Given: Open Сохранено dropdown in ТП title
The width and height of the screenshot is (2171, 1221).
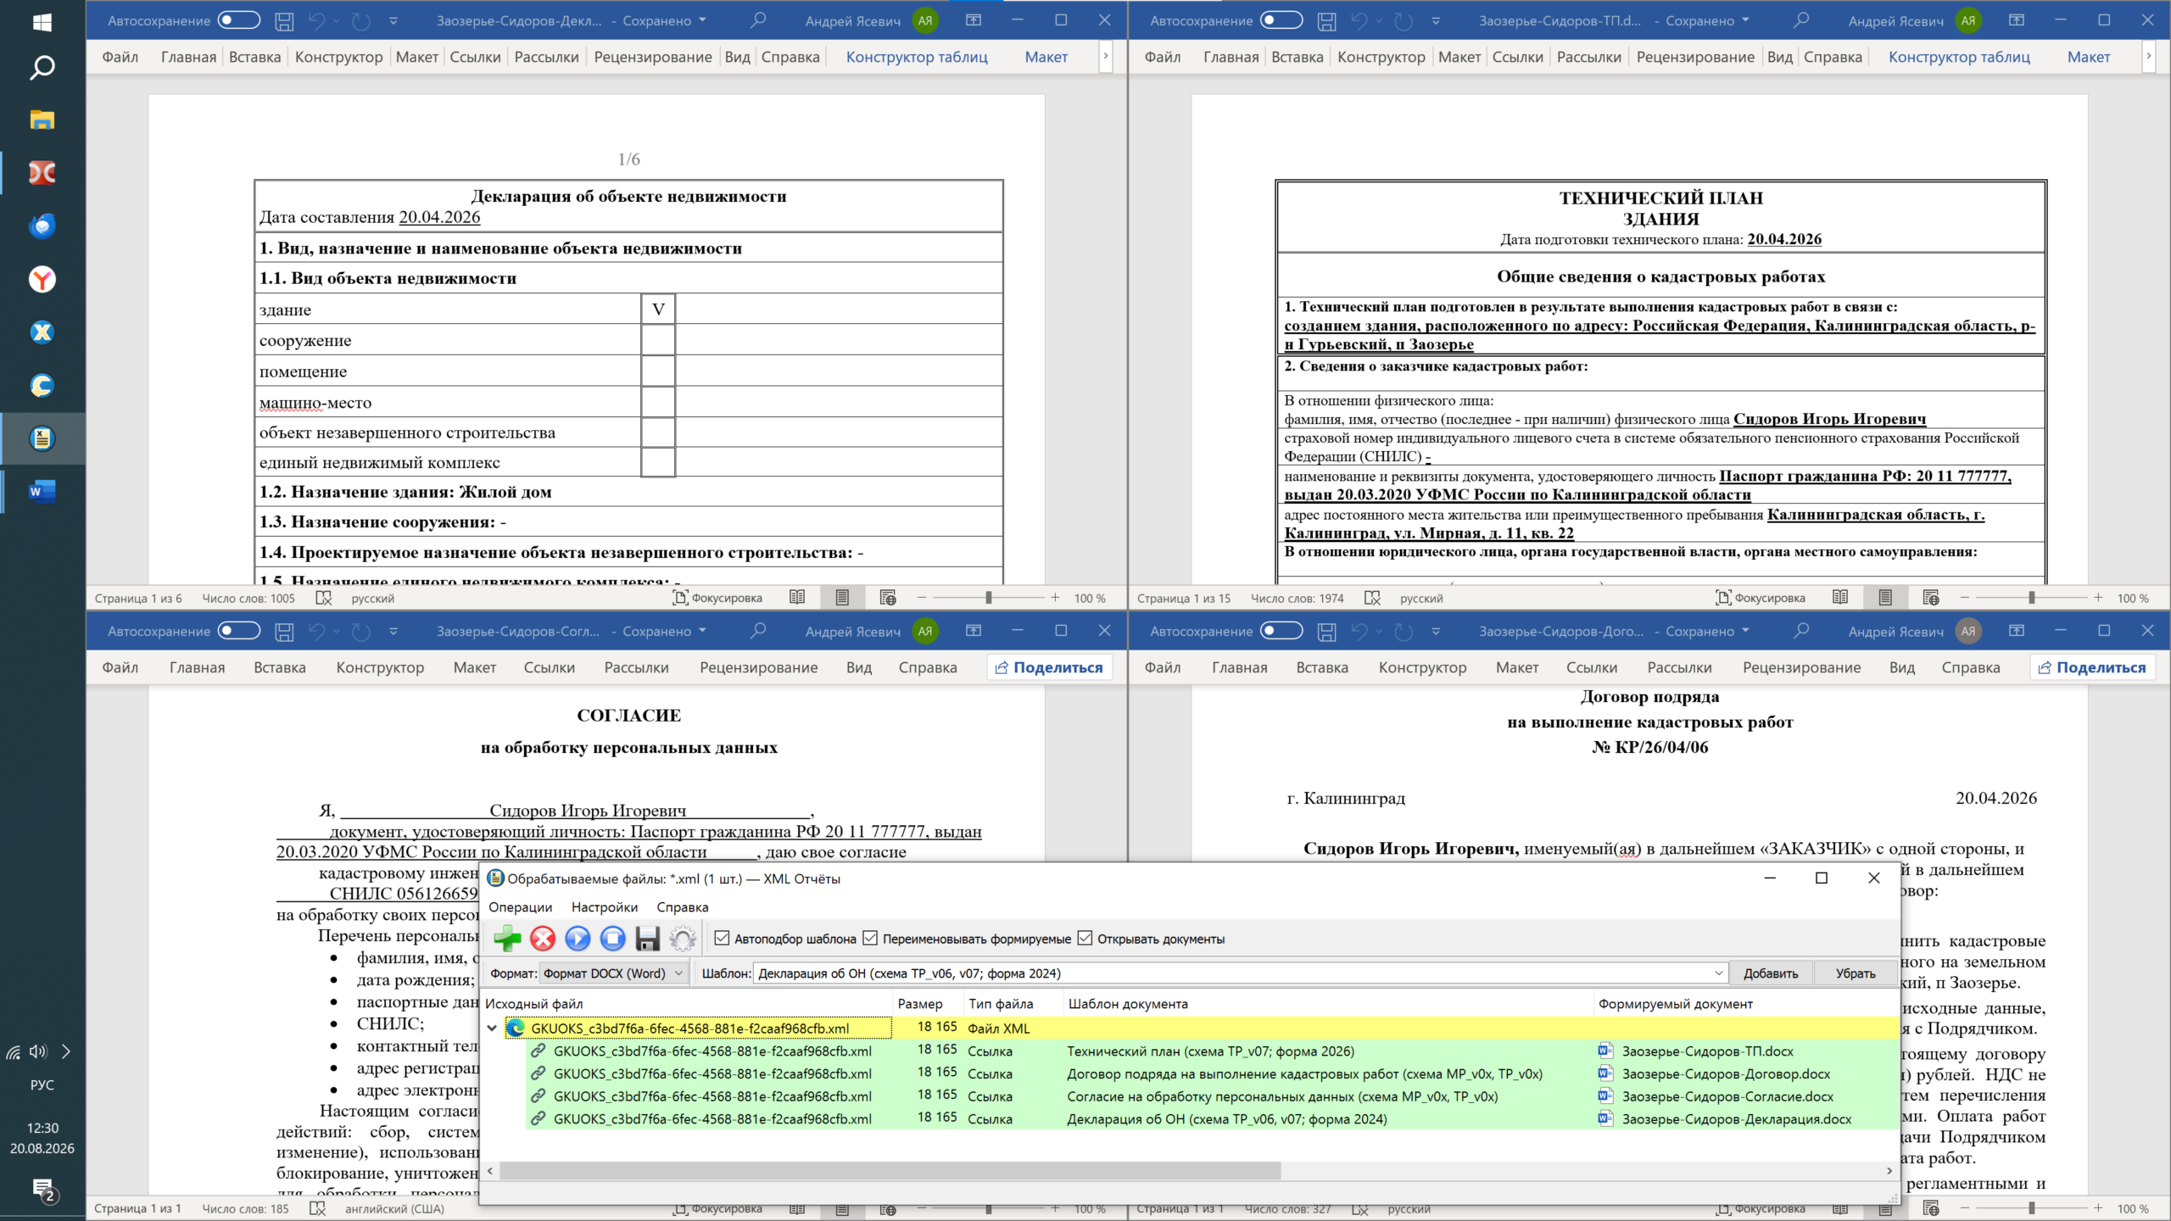Looking at the screenshot, I should pos(1707,20).
